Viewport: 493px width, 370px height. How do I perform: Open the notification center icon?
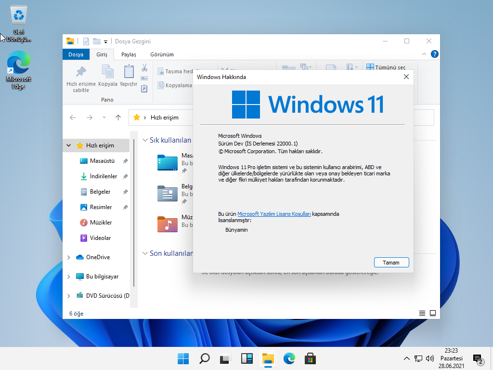tap(478, 358)
